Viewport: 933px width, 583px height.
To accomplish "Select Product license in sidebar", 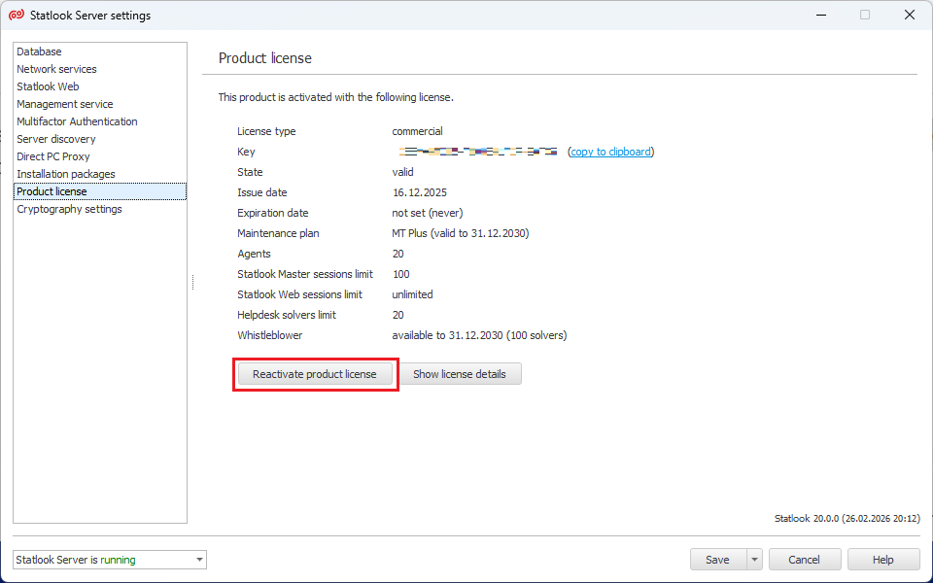I will [52, 191].
